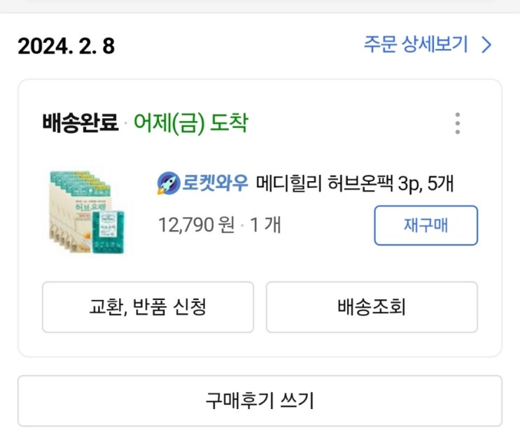This screenshot has width=520, height=435.
Task: Click the 메디힐리 brand name in the title
Action: [x=288, y=184]
